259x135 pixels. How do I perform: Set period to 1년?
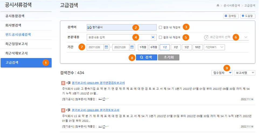[x=165, y=47]
